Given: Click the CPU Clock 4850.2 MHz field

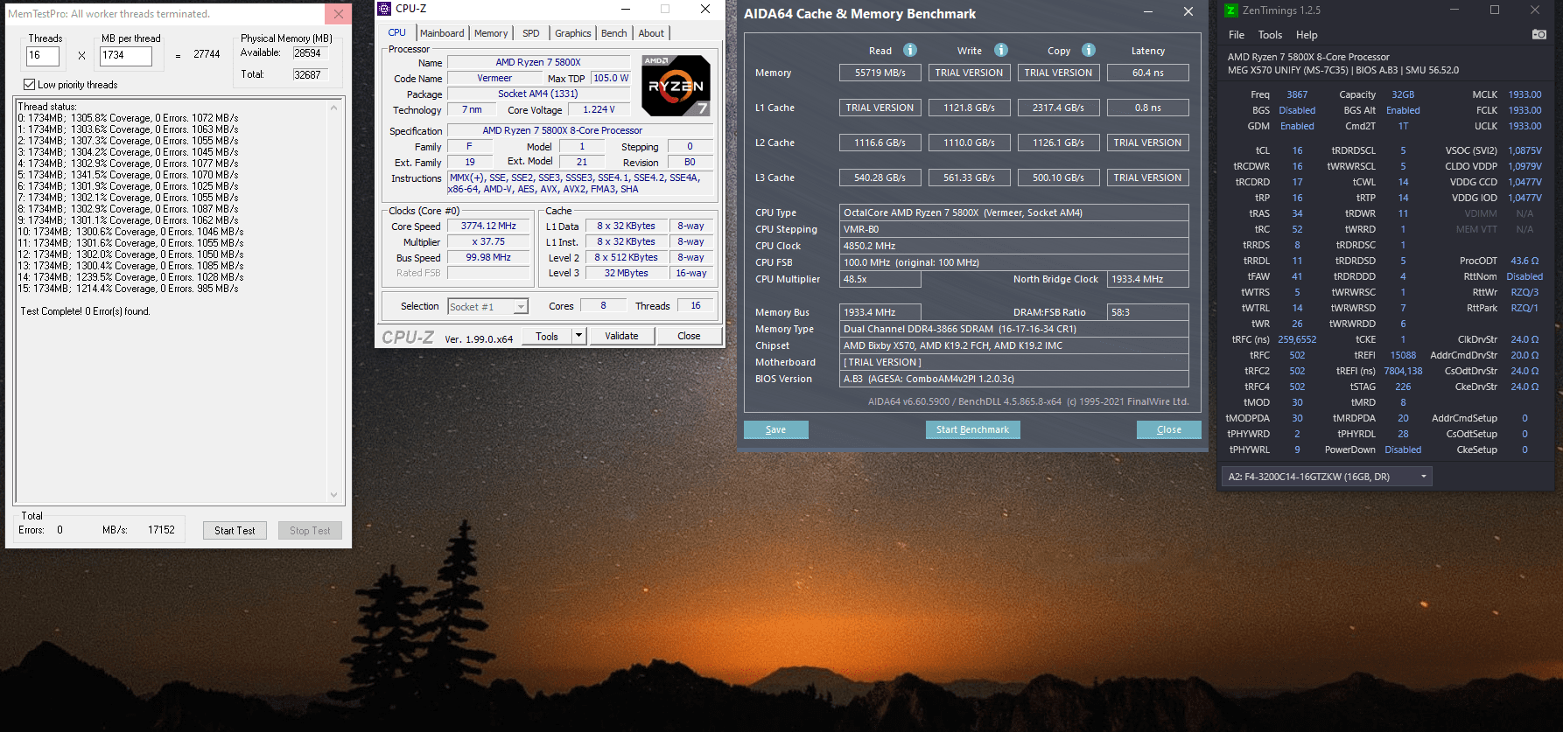Looking at the screenshot, I should coord(1014,246).
